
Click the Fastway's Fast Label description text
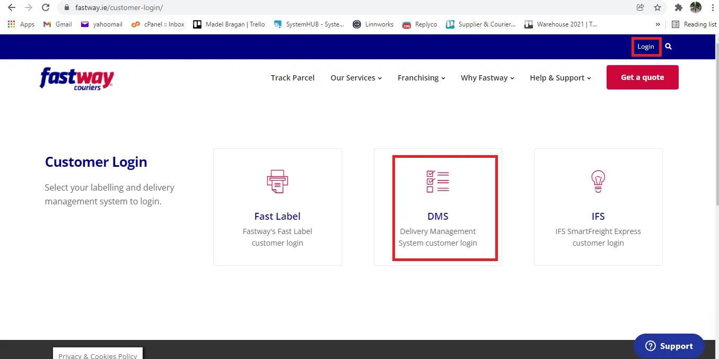277,237
